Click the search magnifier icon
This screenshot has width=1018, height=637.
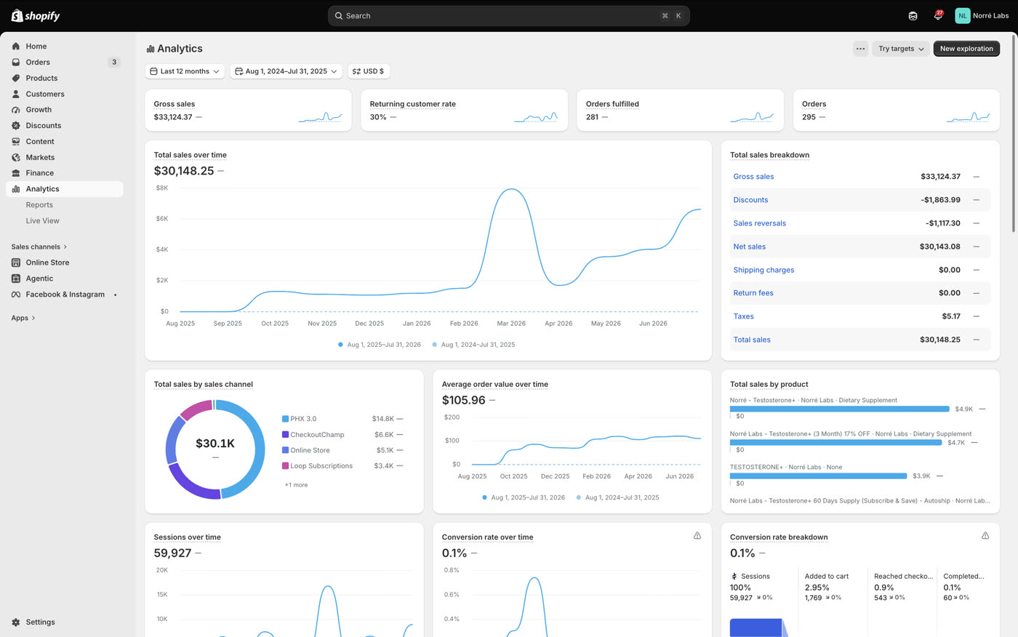pos(339,16)
